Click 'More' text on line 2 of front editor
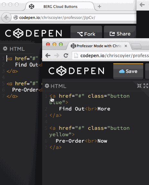This screenshot has height=185, width=149. (x=104, y=109)
